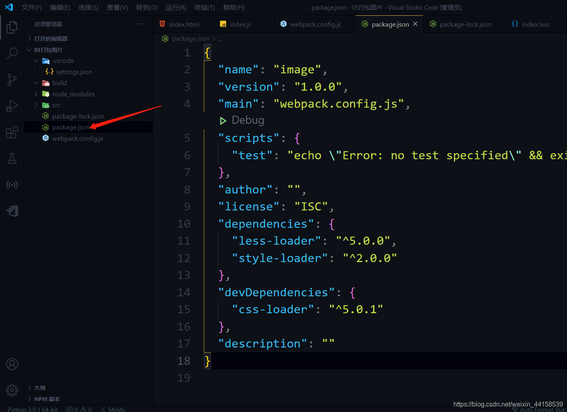Open Terminal menu 终端(T)
The height and width of the screenshot is (412, 567).
pyautogui.click(x=205, y=7)
